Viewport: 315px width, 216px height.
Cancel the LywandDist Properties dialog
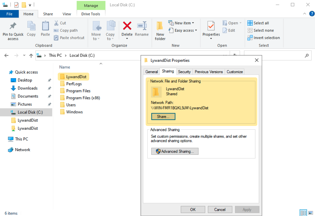tap(220, 210)
